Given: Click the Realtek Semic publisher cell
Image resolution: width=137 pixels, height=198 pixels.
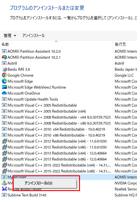Looking at the screenshot, I should pos(126,189).
